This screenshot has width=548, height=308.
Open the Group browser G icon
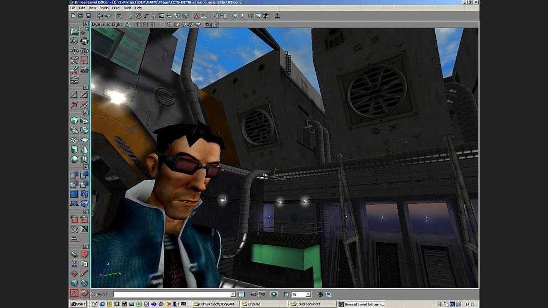[139, 16]
